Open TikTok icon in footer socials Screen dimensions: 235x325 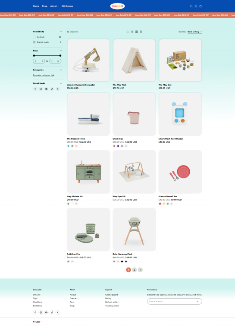[52, 312]
